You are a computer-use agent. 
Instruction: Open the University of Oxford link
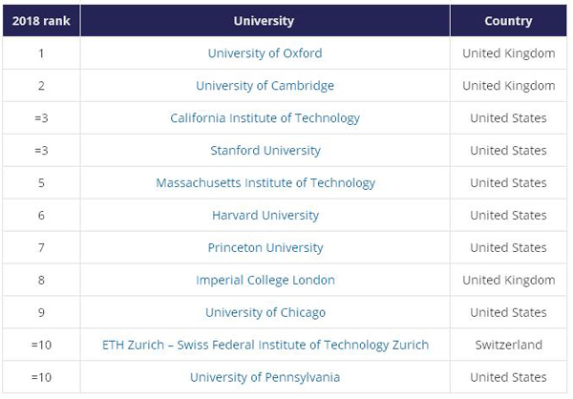tap(265, 53)
